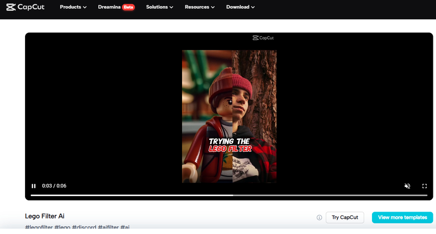The image size is (436, 234).
Task: Expand the Solutions menu
Action: pyautogui.click(x=160, y=7)
